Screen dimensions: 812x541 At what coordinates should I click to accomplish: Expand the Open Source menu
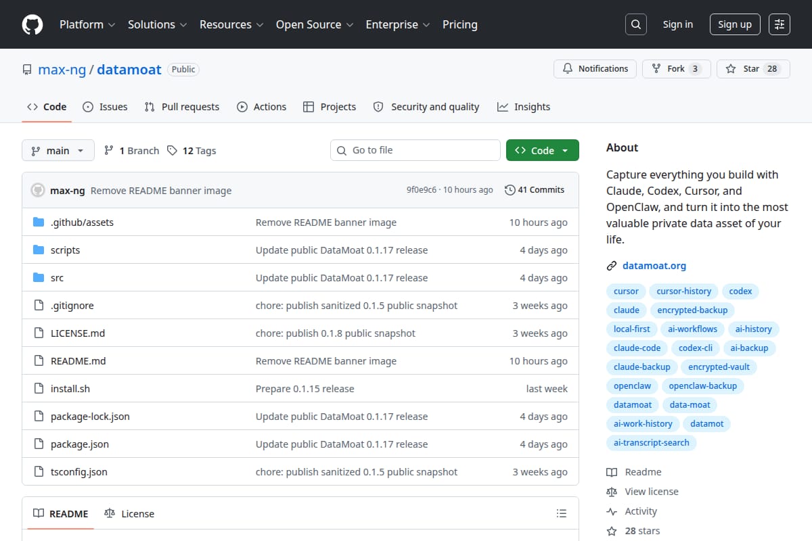tap(315, 24)
